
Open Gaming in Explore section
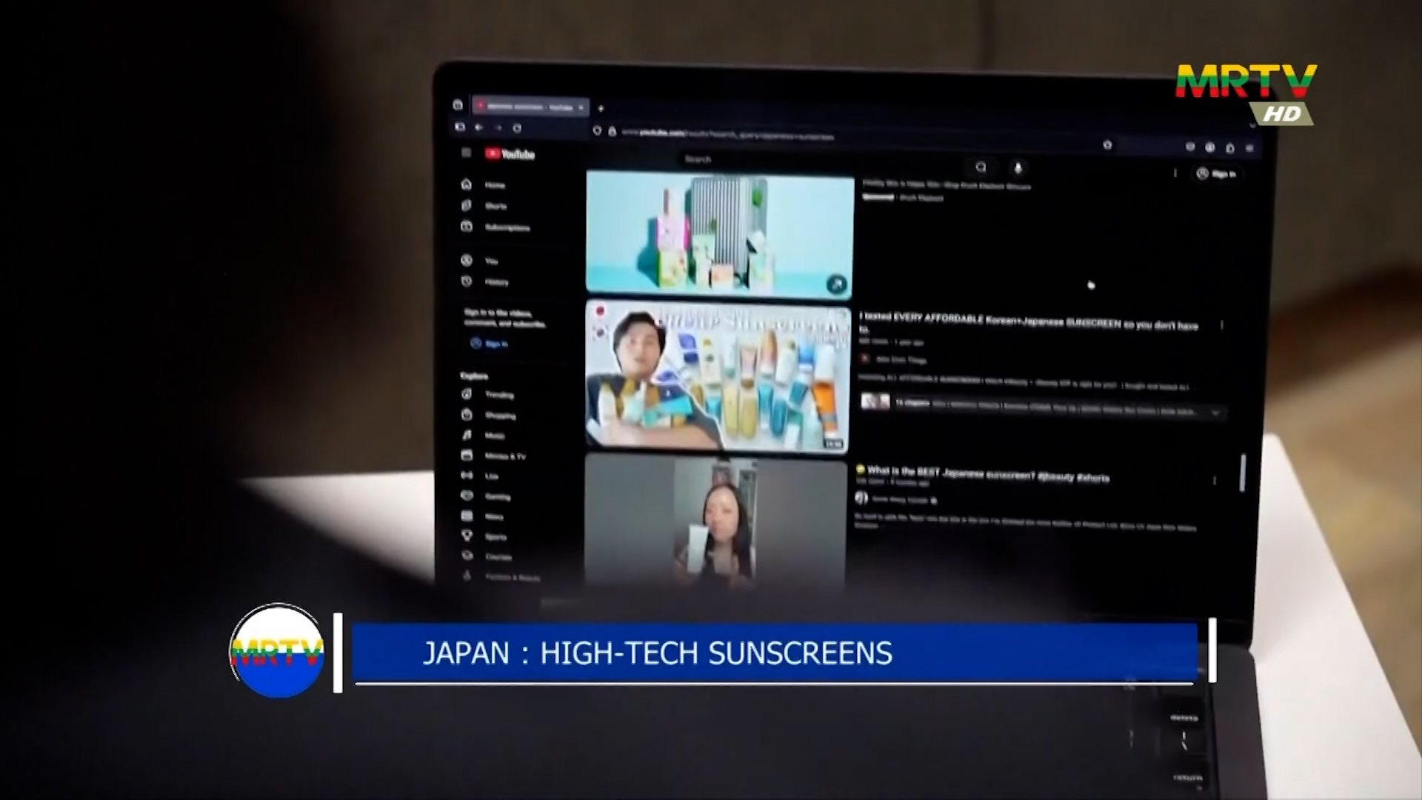(x=489, y=496)
